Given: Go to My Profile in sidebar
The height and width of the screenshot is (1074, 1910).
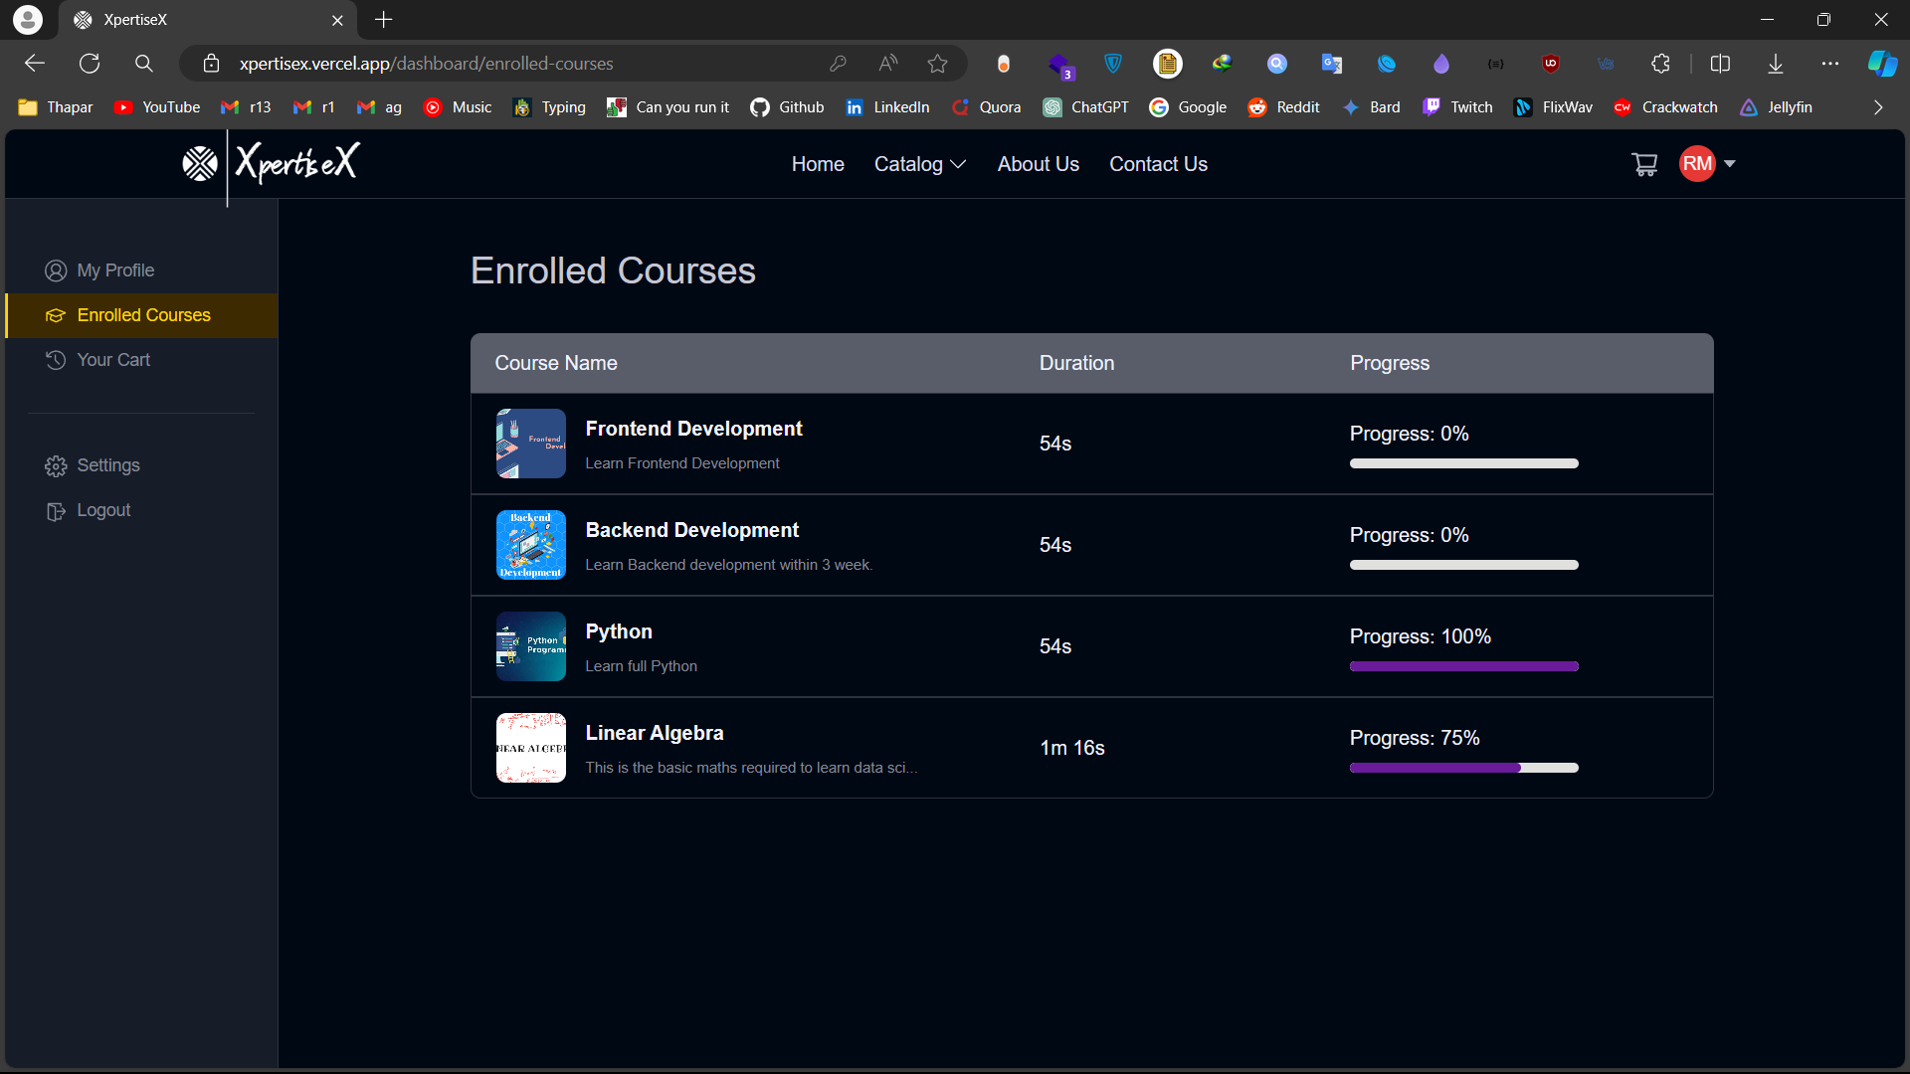Looking at the screenshot, I should (x=115, y=270).
